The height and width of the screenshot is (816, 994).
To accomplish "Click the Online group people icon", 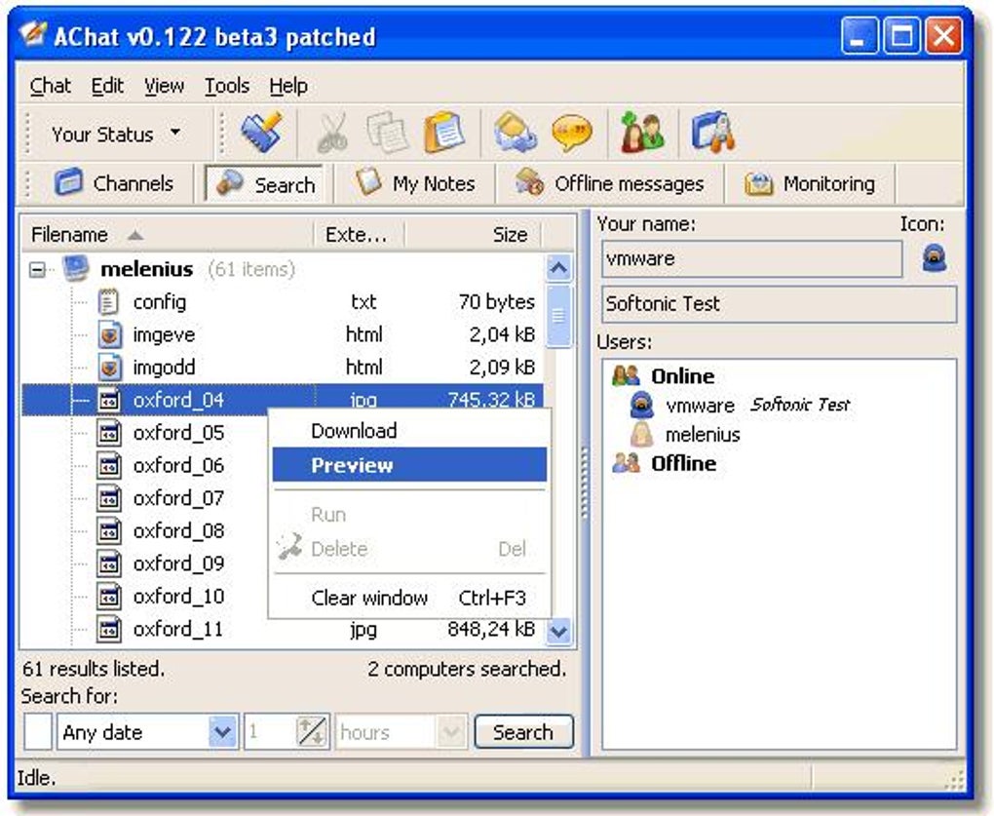I will pos(627,376).
